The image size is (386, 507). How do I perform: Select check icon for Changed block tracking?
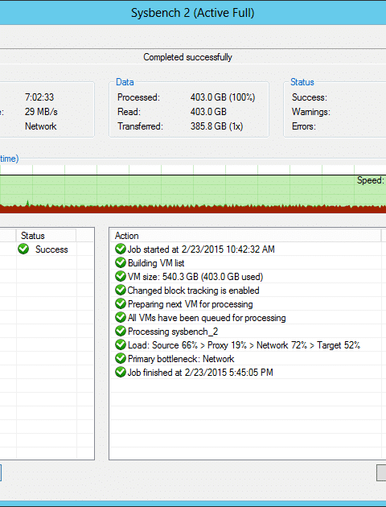[121, 290]
